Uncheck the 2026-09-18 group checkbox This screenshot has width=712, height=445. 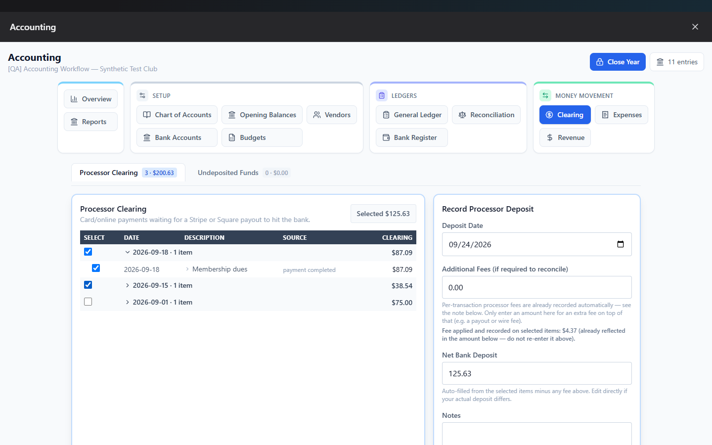click(x=88, y=252)
